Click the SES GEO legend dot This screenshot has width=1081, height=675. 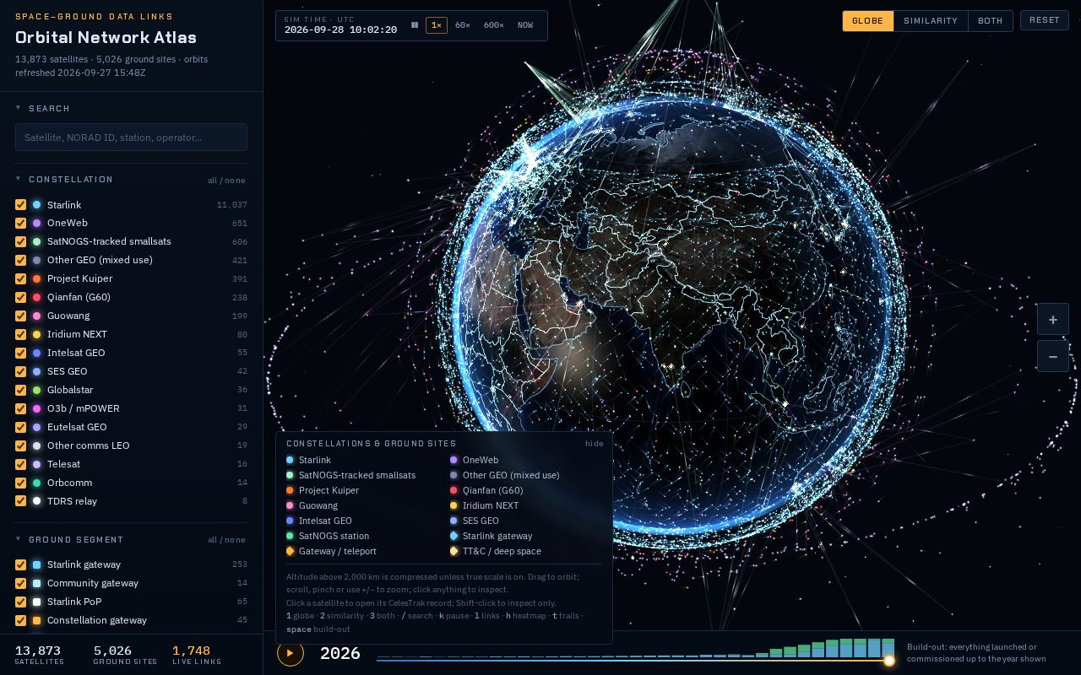pyautogui.click(x=454, y=521)
